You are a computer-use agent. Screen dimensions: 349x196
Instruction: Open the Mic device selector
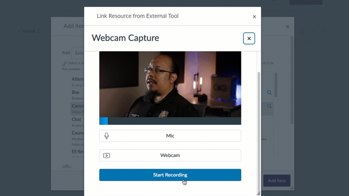(170, 136)
